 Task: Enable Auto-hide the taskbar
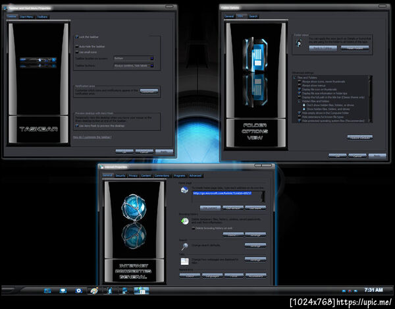[x=77, y=47]
